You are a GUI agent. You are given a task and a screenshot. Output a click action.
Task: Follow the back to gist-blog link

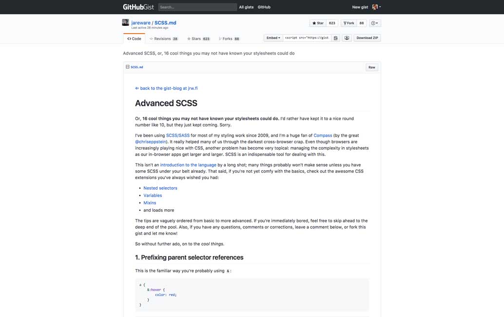coord(166,88)
